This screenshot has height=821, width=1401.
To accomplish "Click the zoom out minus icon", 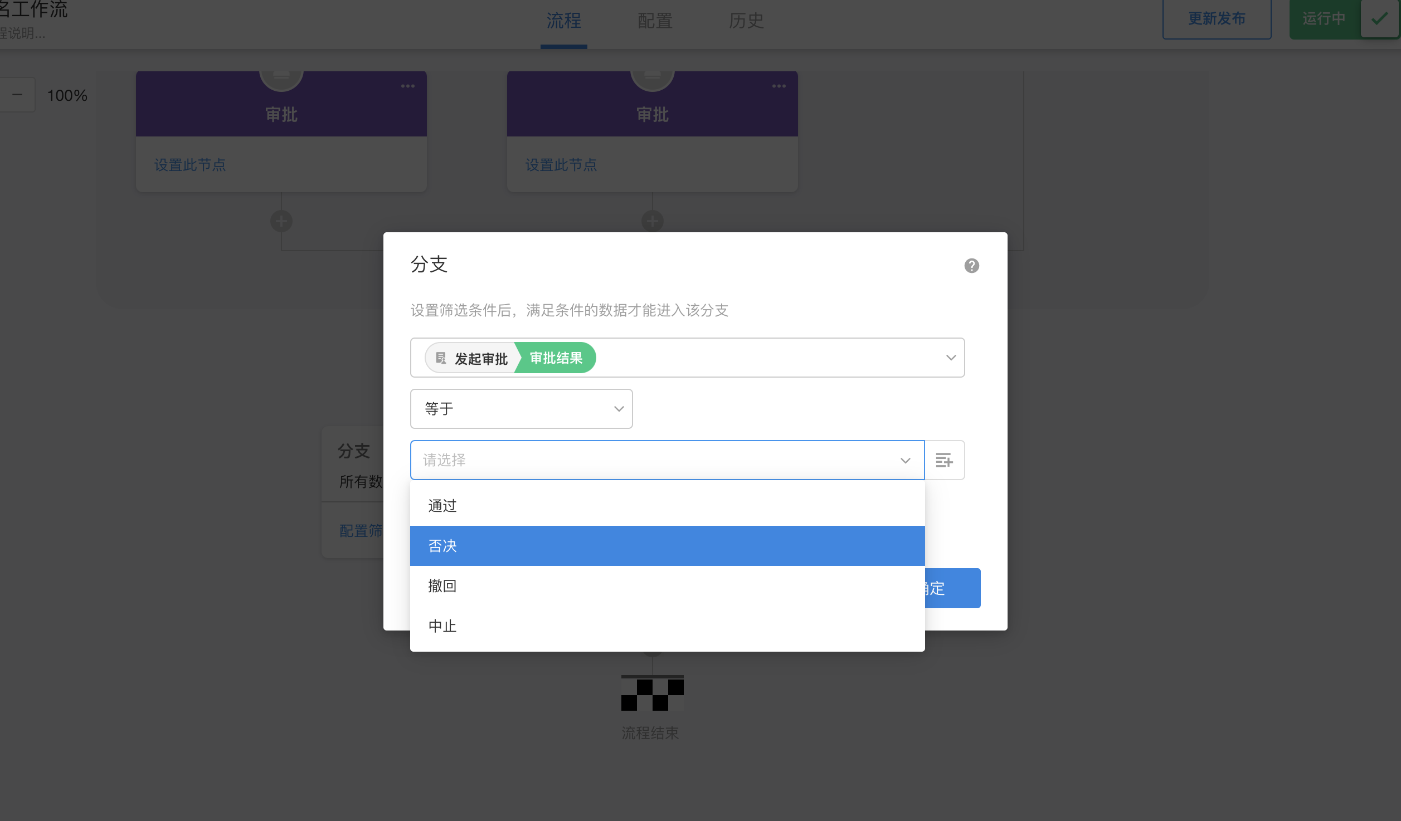I will click(x=17, y=95).
